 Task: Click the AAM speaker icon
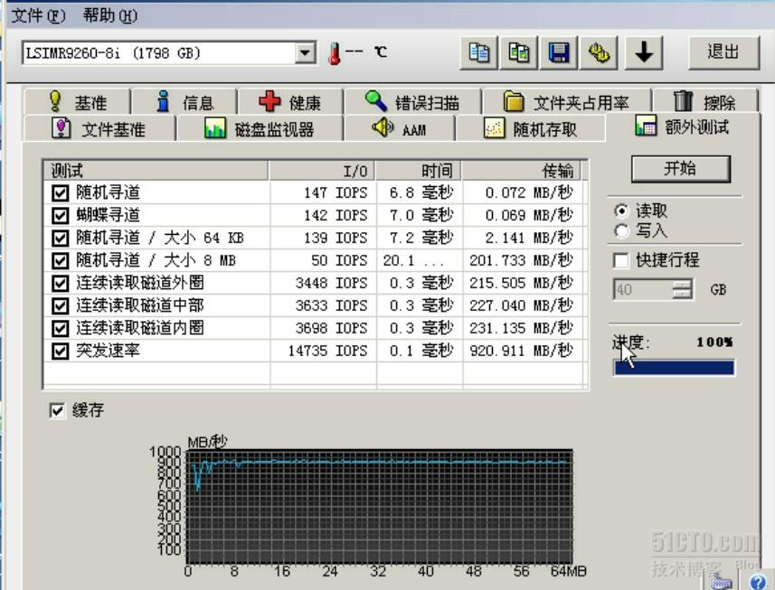[x=382, y=128]
